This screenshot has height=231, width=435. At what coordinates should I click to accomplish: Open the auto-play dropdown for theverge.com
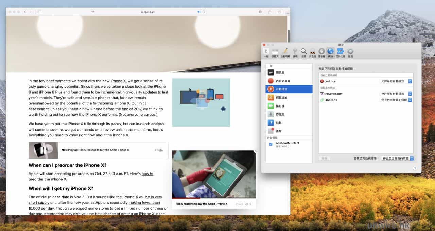click(396, 94)
